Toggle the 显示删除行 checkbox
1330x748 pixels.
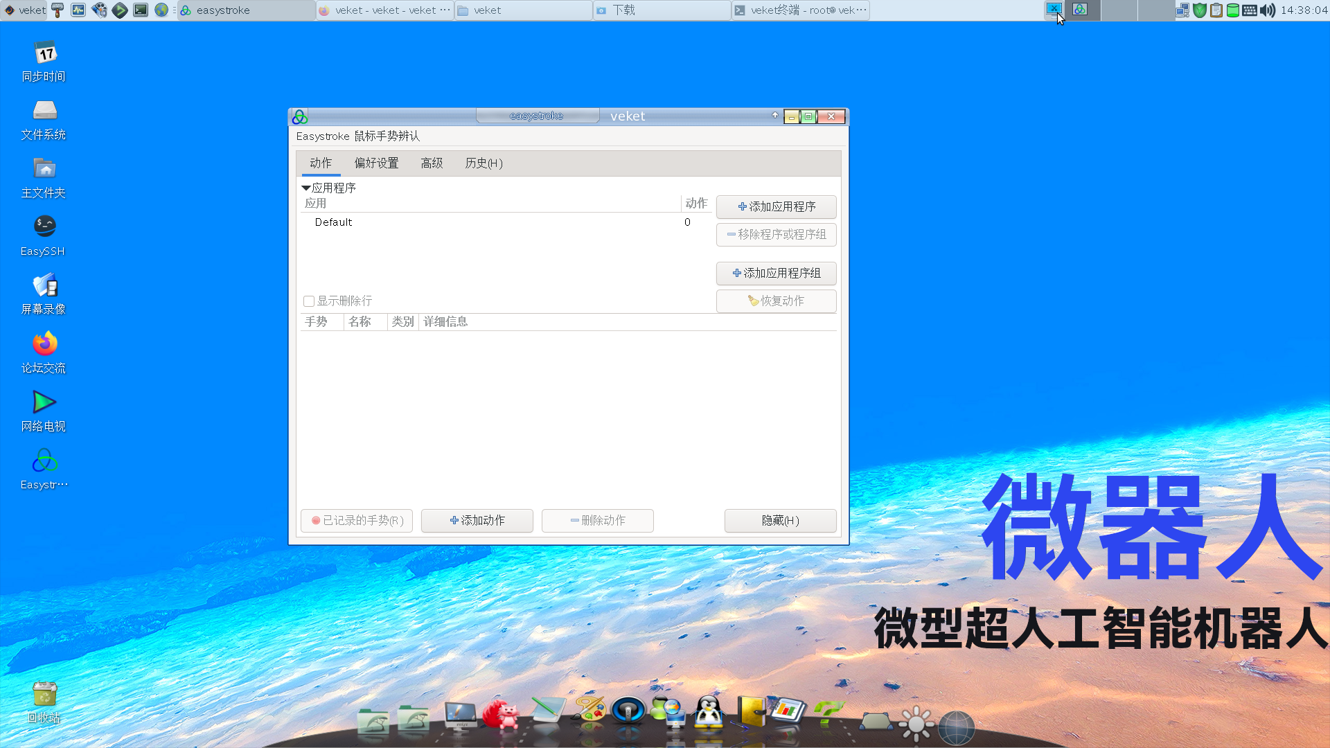309,301
